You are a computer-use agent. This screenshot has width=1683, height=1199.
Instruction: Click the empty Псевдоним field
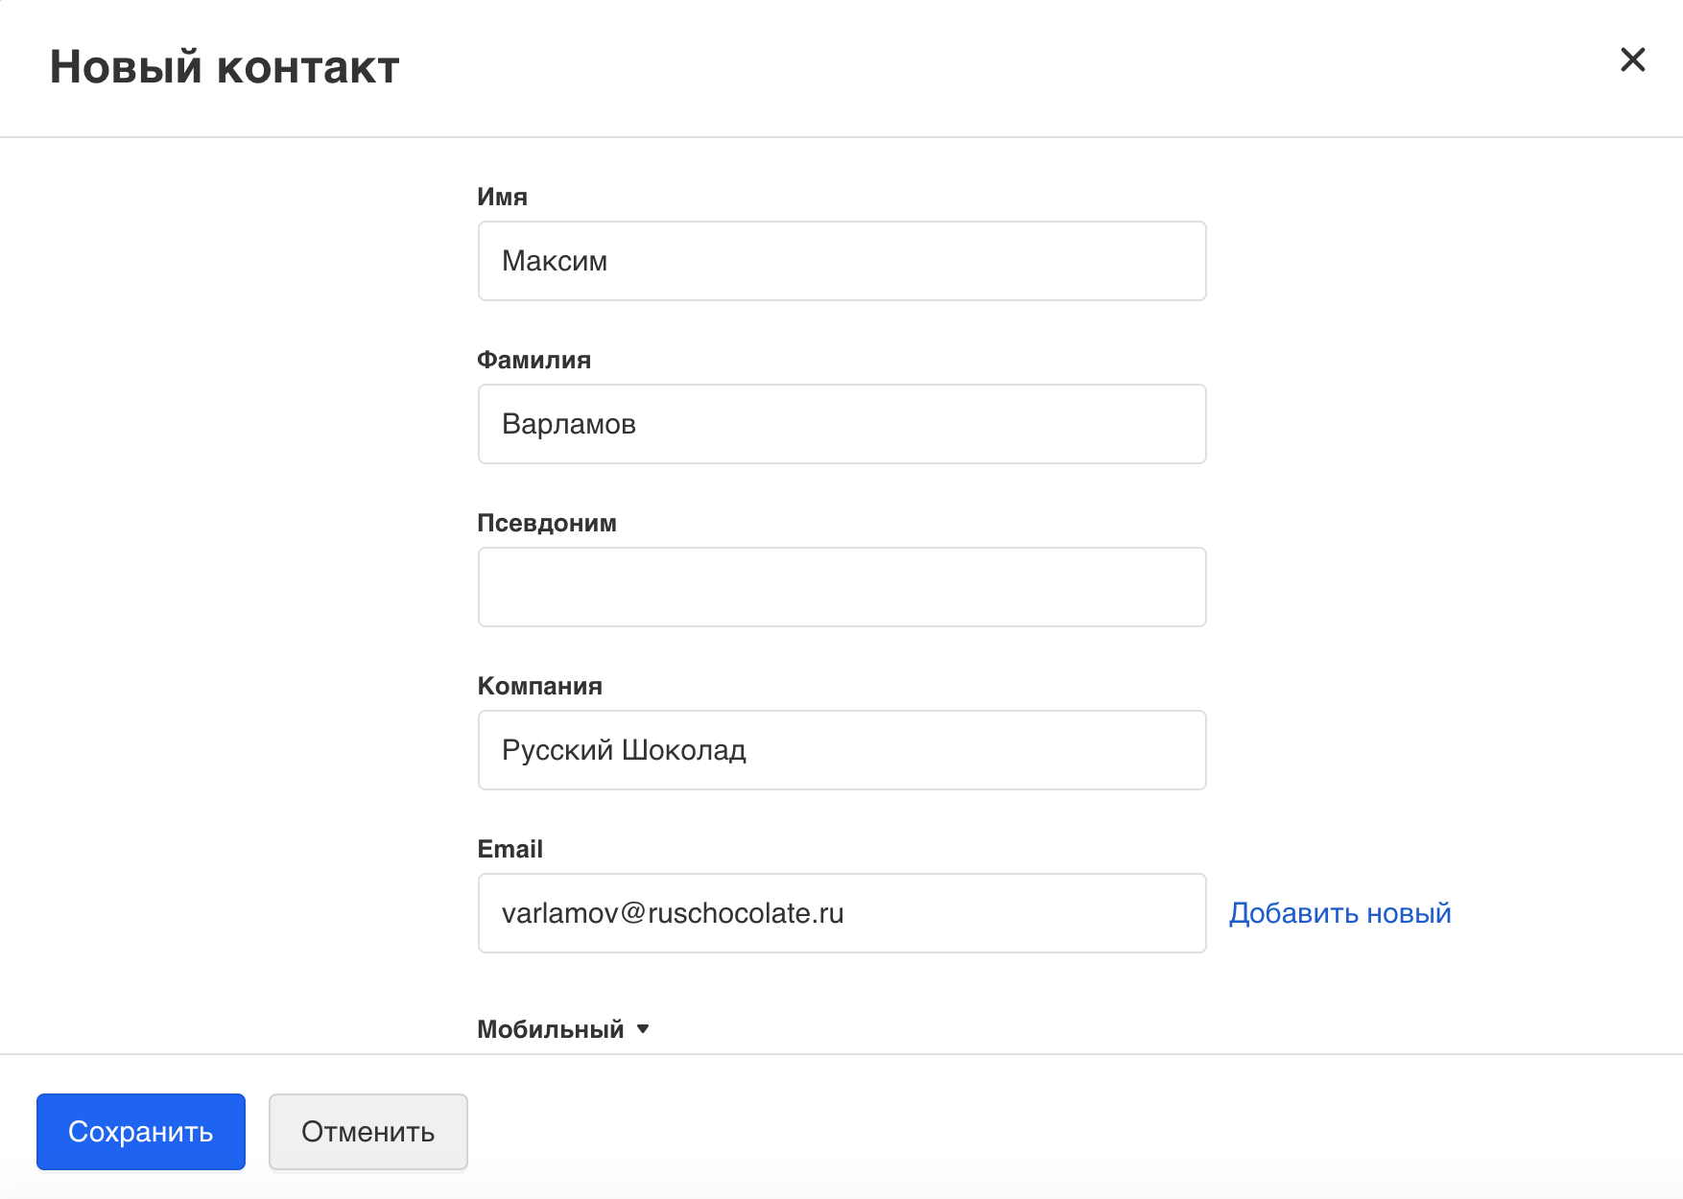tap(841, 587)
